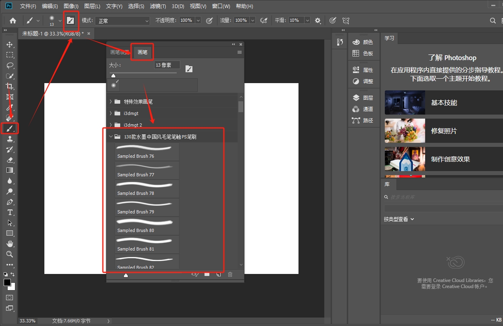
Task: Open the 路径 (Paths) panel icon
Action: pyautogui.click(x=356, y=120)
